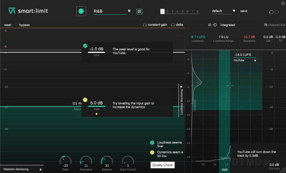
Task: Toggle delta listening mode
Action: [177, 25]
